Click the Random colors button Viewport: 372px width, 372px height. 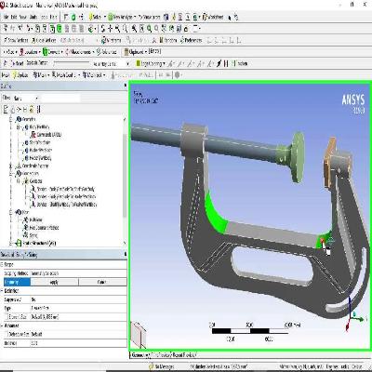point(169,40)
